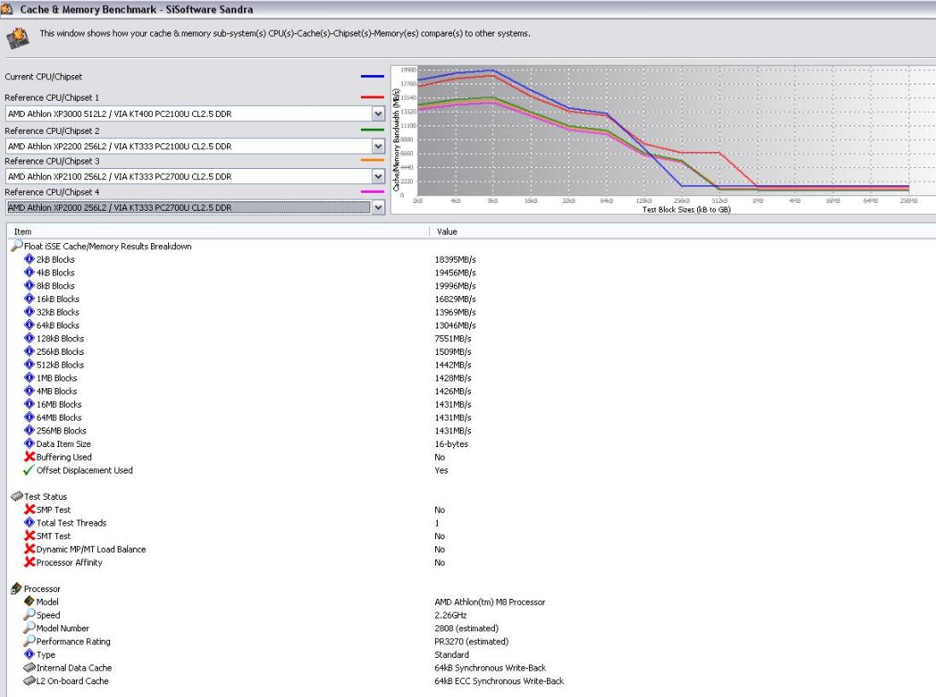Screen dimensions: 936x697
Task: Click red X icon beside Processor Affinity
Action: [29, 562]
